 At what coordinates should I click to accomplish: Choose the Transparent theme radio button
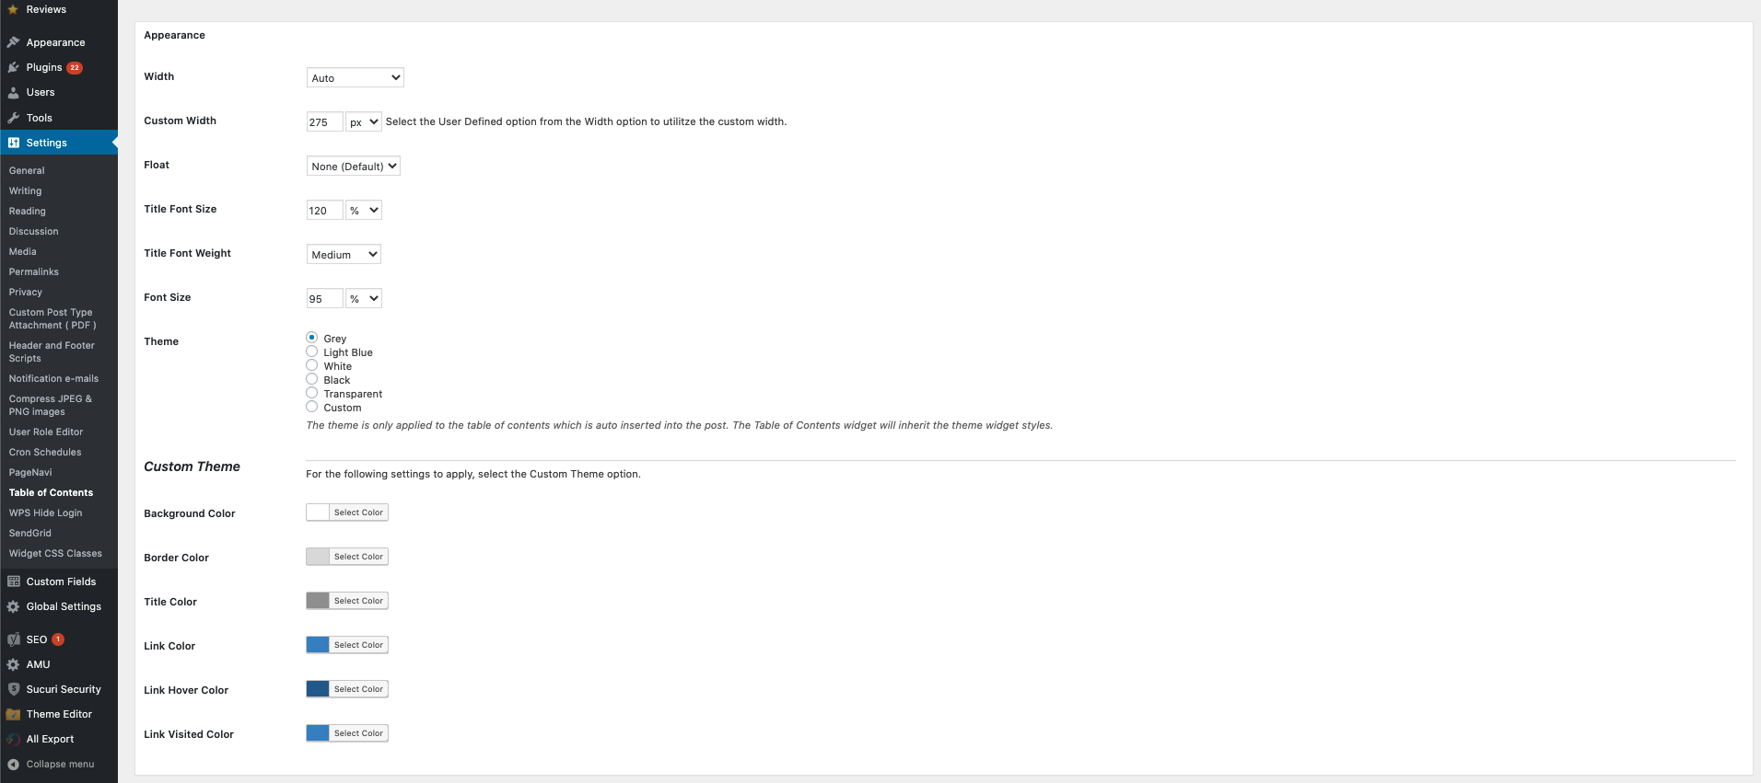(312, 393)
